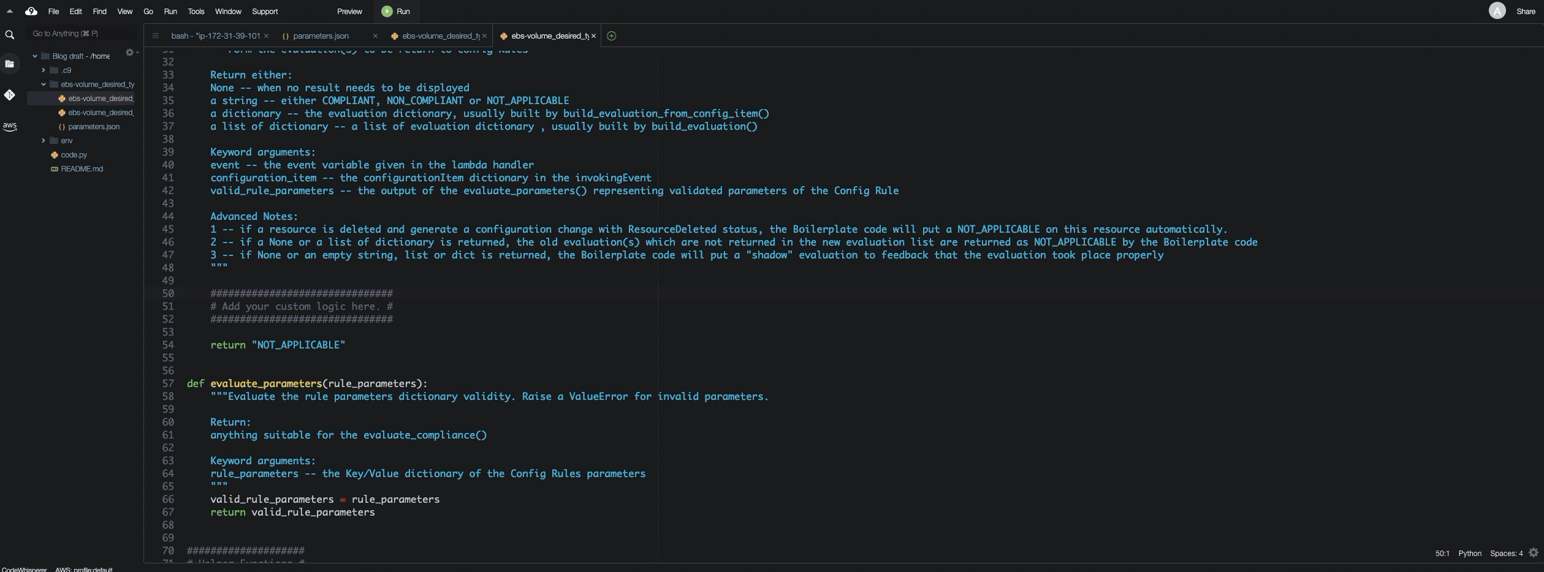The image size is (1544, 572).
Task: Open the Tools menu
Action: coord(196,11)
